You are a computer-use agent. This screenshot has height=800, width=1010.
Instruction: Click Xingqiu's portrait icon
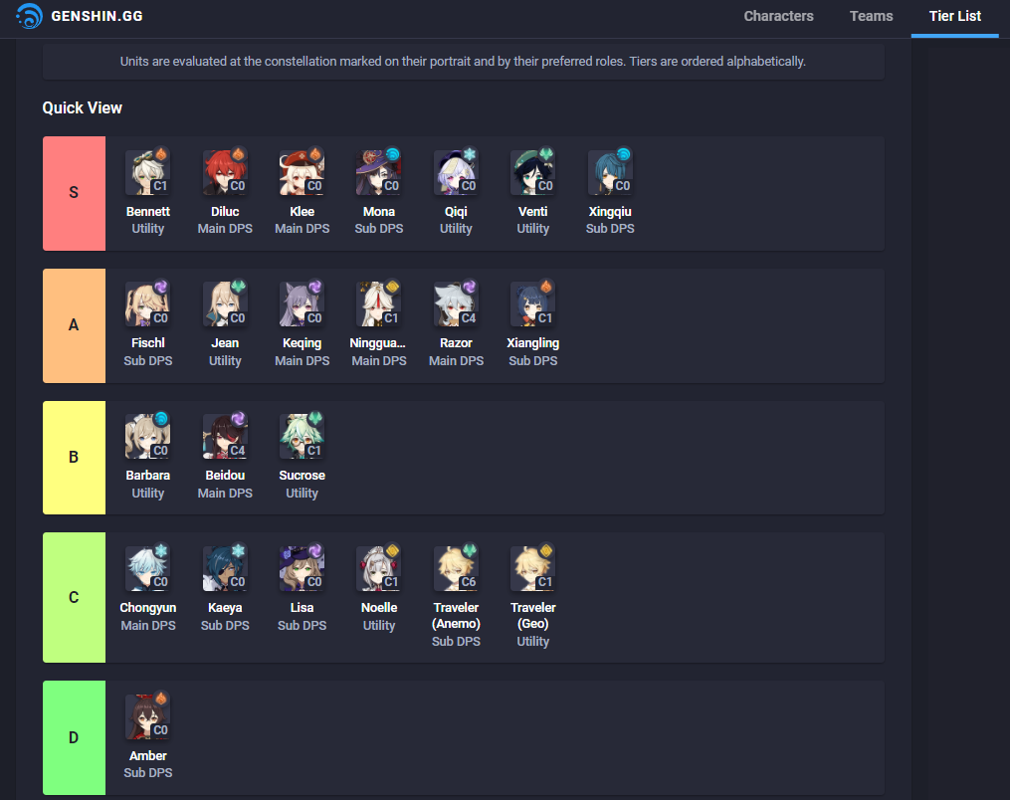[610, 172]
